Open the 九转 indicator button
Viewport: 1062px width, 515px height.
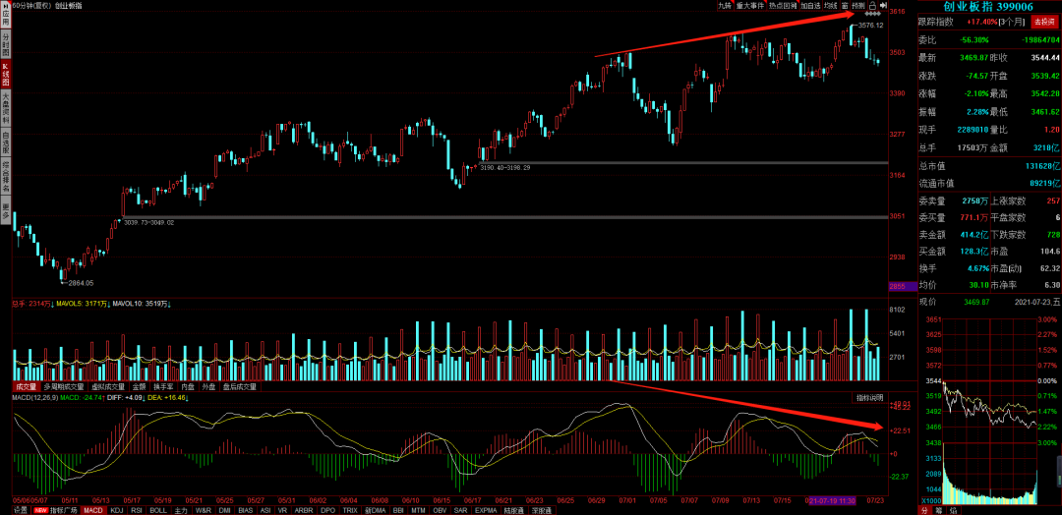(x=726, y=6)
